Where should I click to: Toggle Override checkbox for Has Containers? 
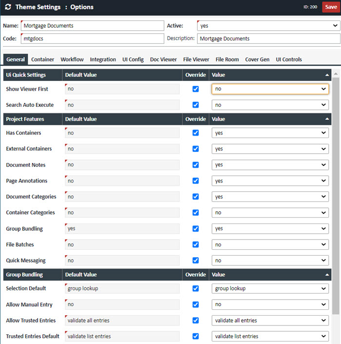pos(195,133)
